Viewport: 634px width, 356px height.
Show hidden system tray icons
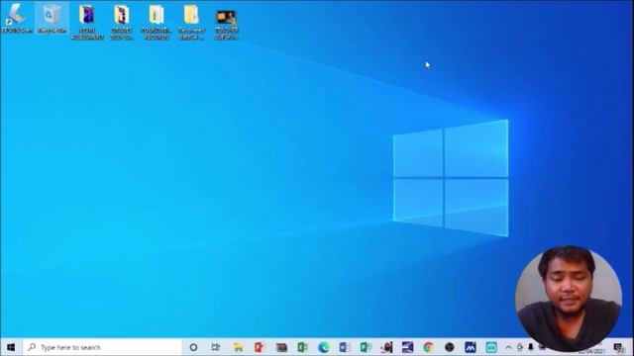coord(508,347)
